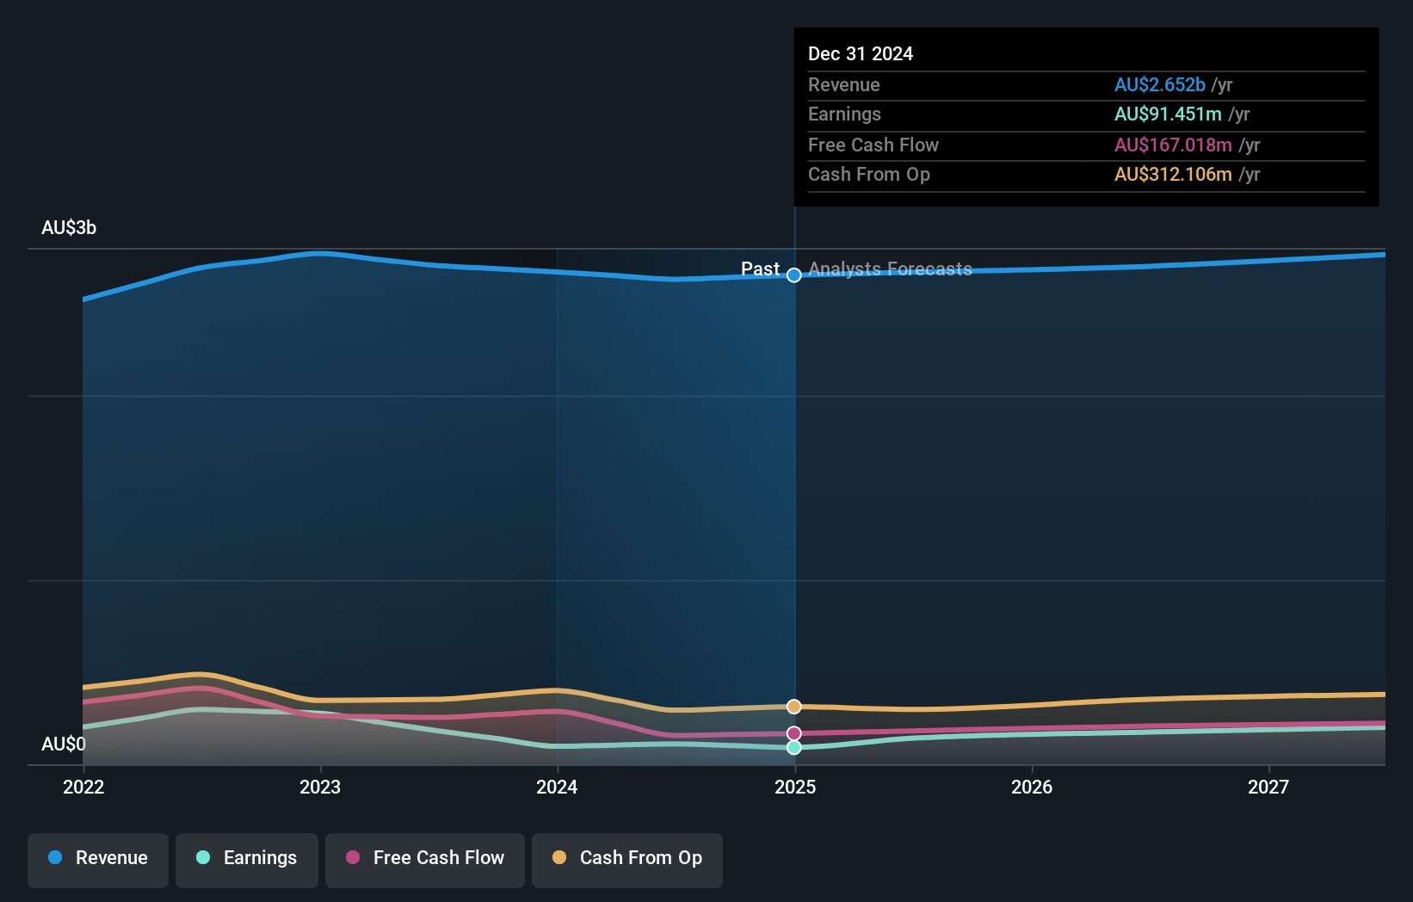Click the orange Cash From Op legend dot

(559, 858)
